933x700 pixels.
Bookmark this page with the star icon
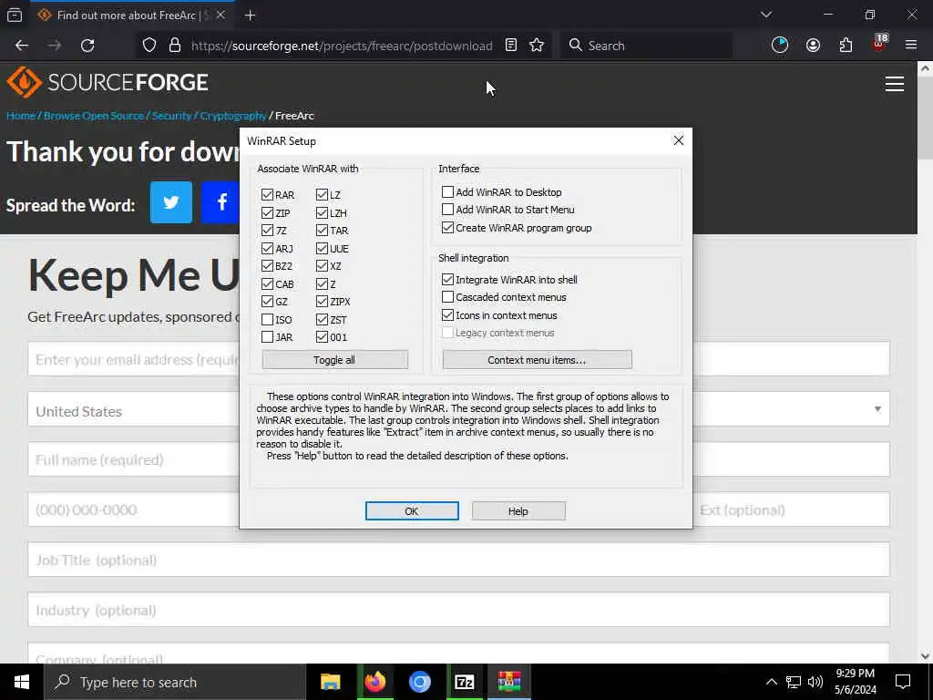click(x=537, y=46)
